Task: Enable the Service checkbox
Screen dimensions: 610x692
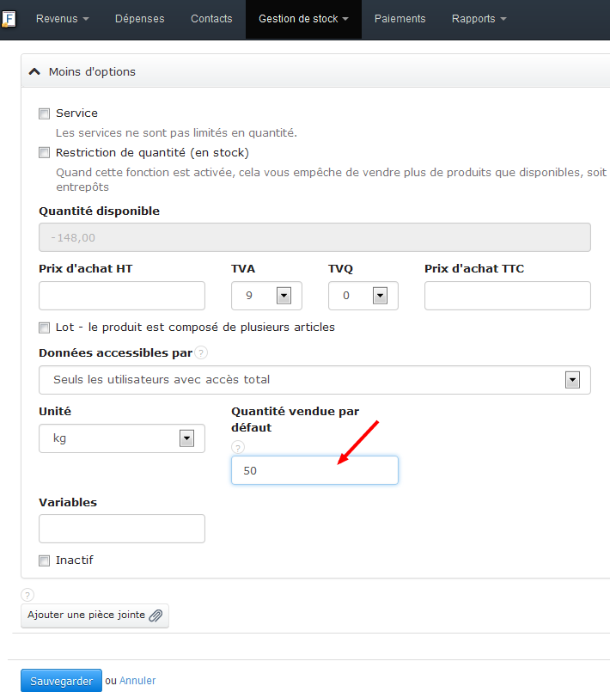Action: pos(44,113)
